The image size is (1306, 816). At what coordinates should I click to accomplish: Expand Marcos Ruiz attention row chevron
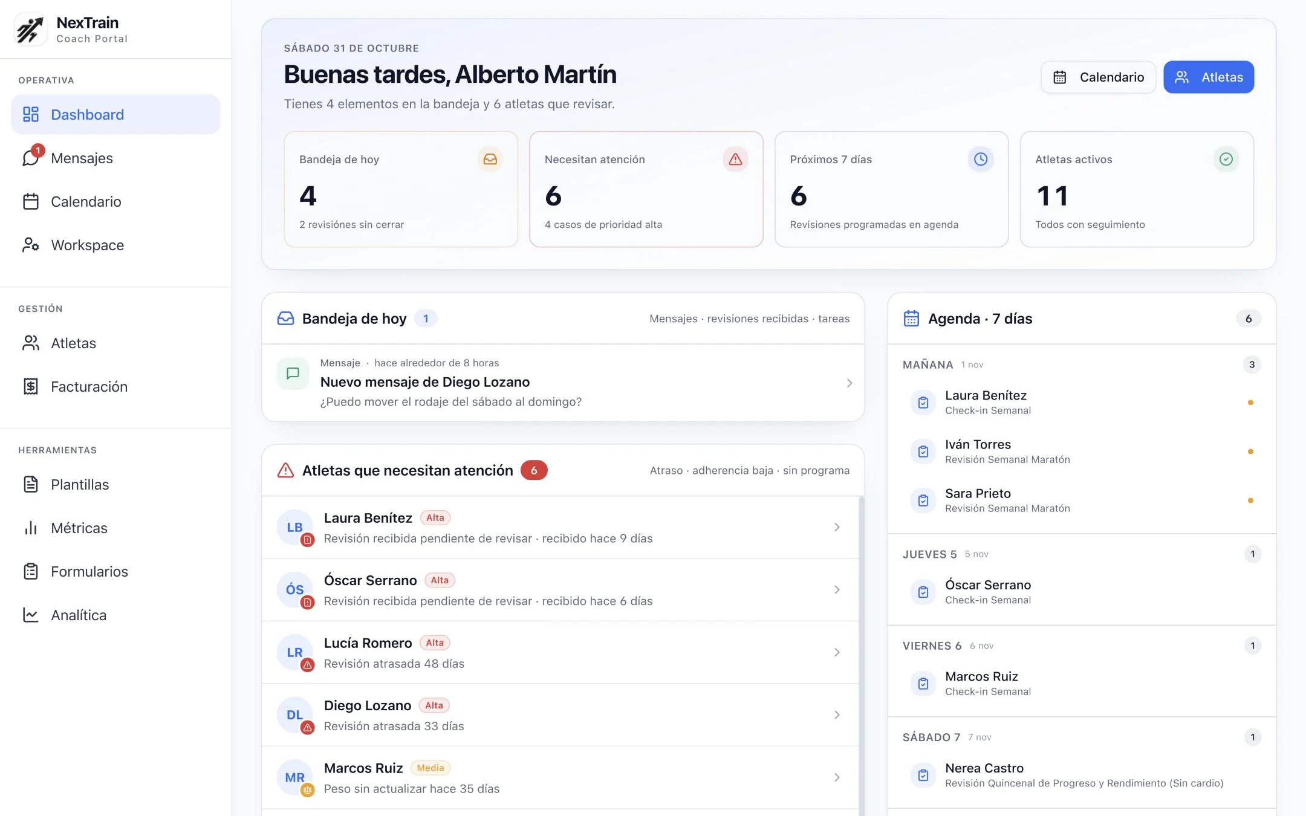837,777
